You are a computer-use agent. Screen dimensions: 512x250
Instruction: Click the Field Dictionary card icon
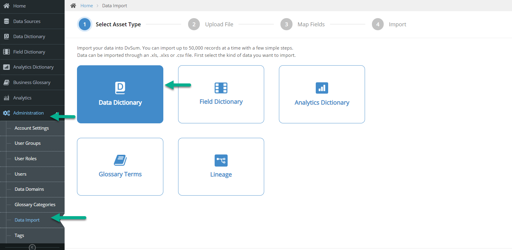point(221,88)
